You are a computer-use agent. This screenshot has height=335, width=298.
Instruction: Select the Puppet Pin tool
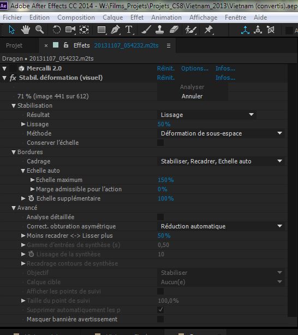coord(208,30)
